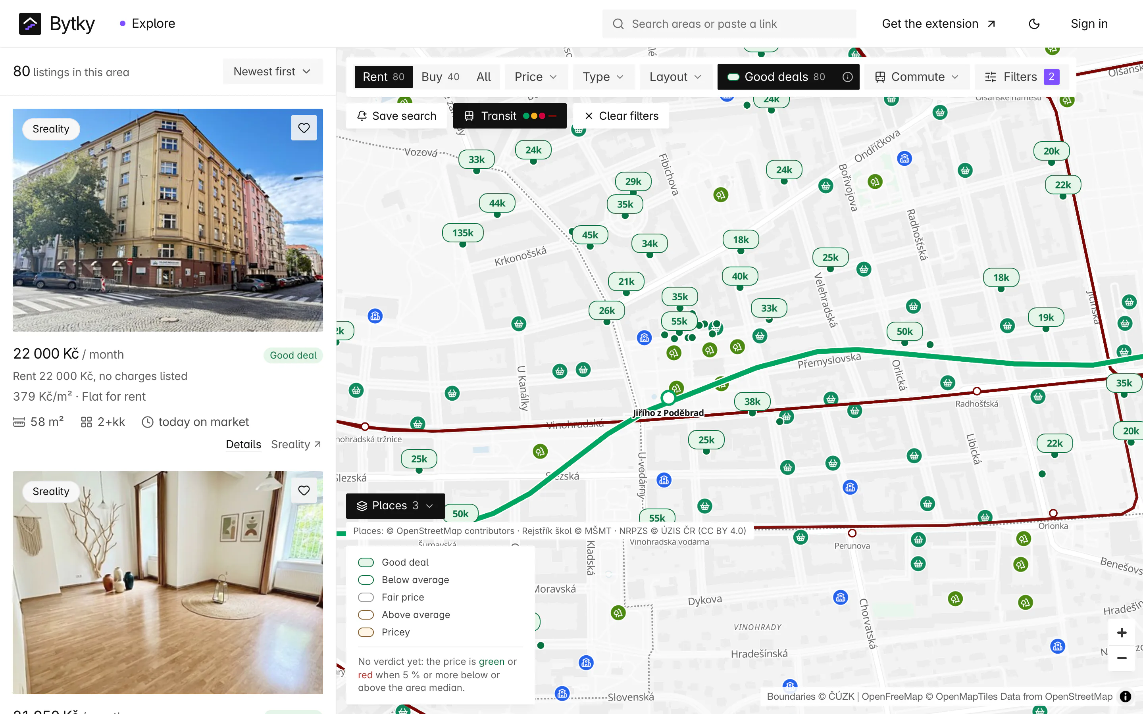1143x714 pixels.
Task: Click the search magnifier icon
Action: pos(618,24)
